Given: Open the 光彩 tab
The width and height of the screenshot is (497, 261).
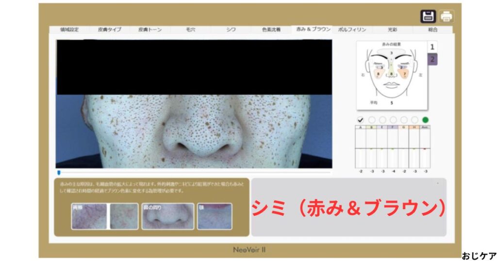Looking at the screenshot, I should point(392,30).
